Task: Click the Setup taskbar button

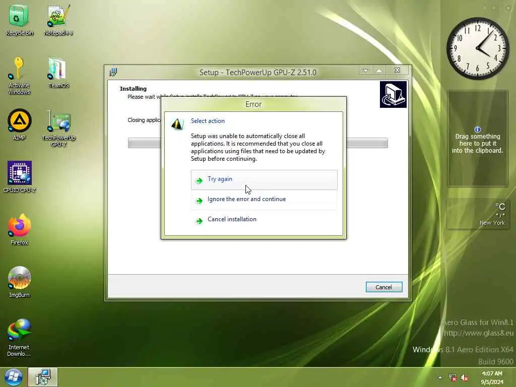Action: coord(43,377)
